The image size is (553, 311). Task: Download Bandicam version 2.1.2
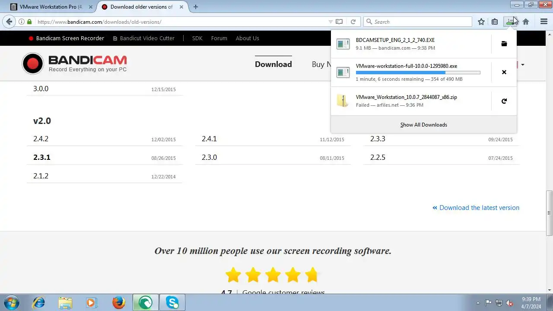(x=41, y=176)
